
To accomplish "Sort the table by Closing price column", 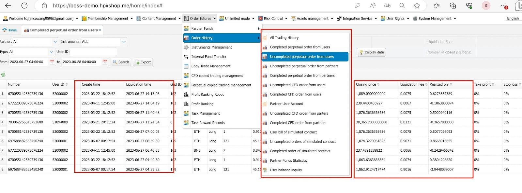I will (378, 84).
